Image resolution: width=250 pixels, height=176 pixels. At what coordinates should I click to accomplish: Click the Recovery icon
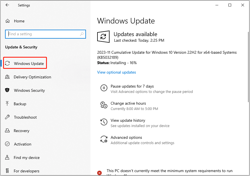(x=7, y=131)
